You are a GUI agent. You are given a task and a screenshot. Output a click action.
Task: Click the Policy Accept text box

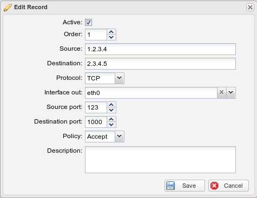100,136
